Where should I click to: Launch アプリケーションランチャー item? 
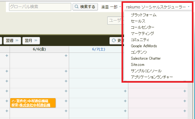(x=152, y=77)
